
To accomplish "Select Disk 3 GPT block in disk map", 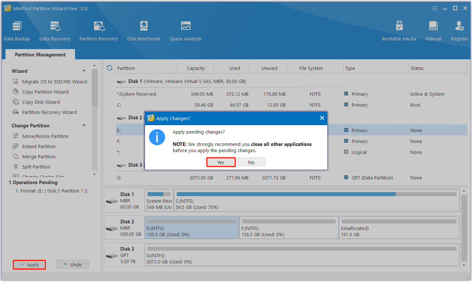I will 124,255.
